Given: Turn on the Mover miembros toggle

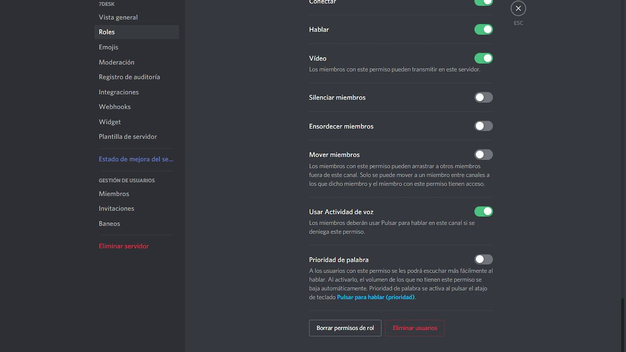Looking at the screenshot, I should [x=483, y=155].
